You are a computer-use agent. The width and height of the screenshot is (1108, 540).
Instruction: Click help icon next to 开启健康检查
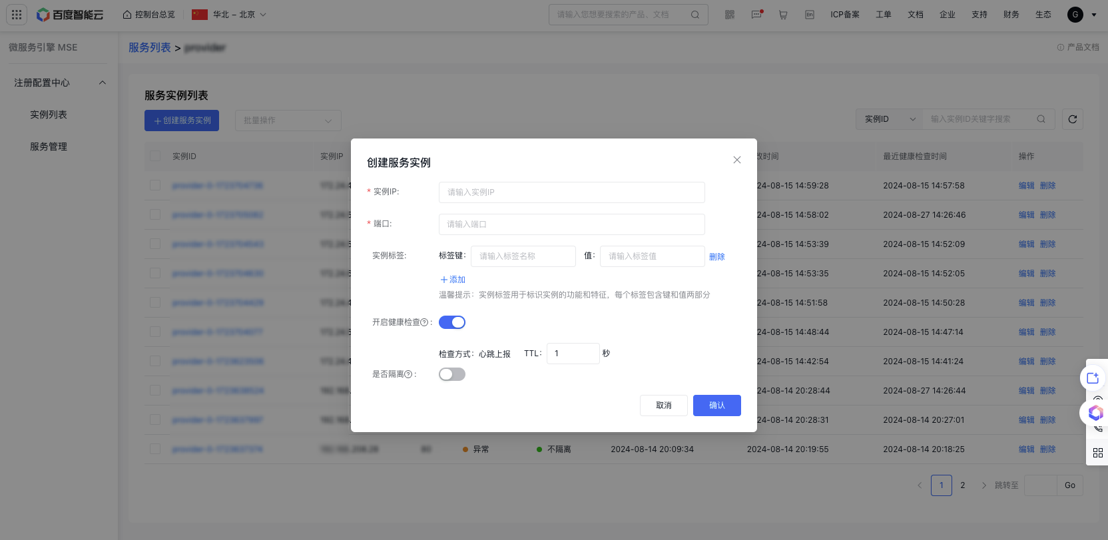click(424, 322)
